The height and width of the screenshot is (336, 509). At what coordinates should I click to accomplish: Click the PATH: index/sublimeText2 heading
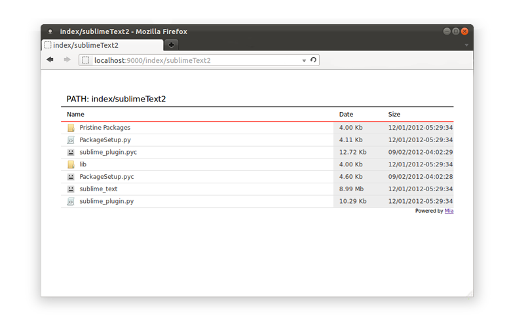(x=116, y=99)
